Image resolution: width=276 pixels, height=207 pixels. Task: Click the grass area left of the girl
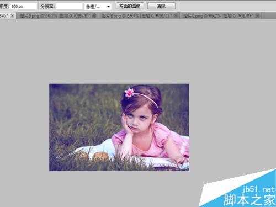coord(83,114)
